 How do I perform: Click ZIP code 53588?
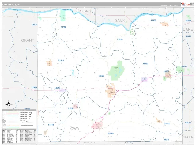[x=120, y=40]
